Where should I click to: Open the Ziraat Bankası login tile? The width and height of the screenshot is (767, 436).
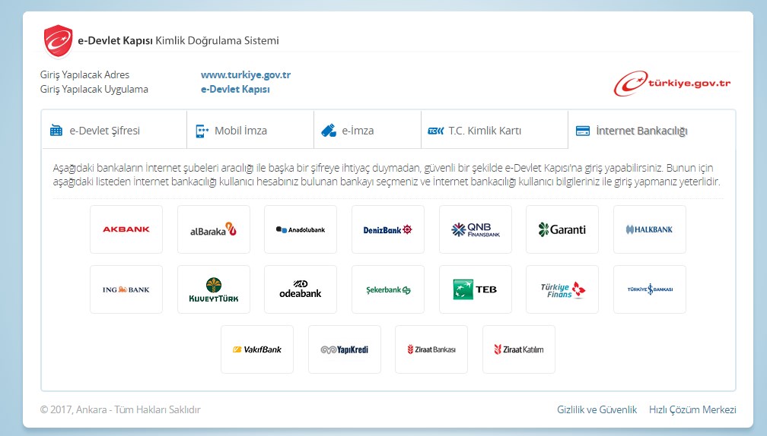pyautogui.click(x=431, y=349)
